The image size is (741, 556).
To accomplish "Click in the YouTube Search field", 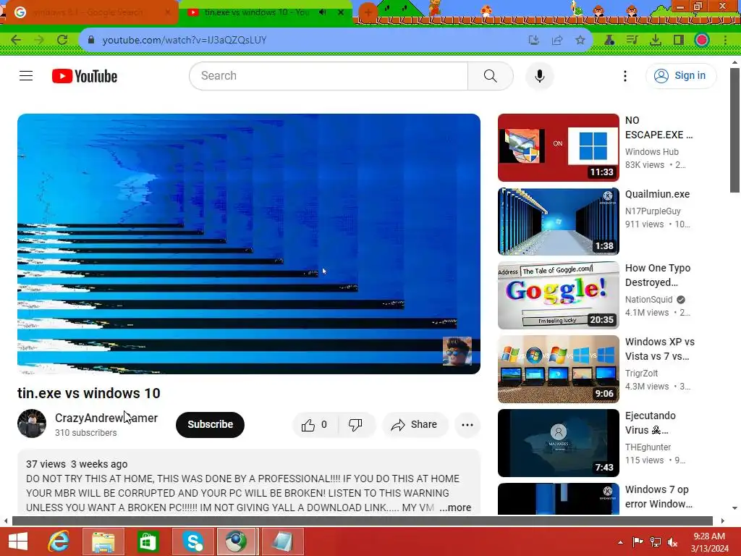I will 329,75.
